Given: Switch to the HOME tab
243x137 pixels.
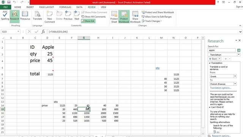Looking at the screenshot, I should 18,7.
